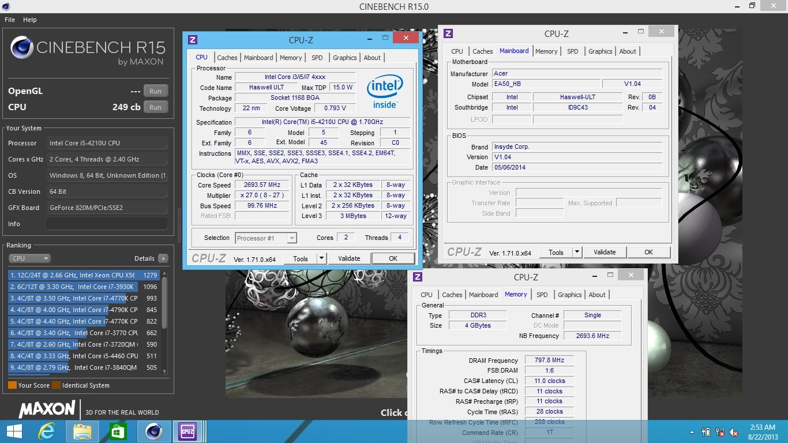Open the CPU ranking type dropdown
This screenshot has width=788, height=443.
click(29, 258)
